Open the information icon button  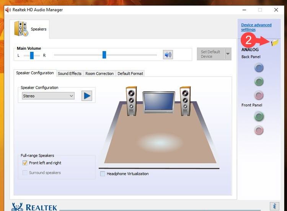[x=274, y=206]
